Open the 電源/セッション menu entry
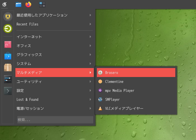Viewport: 196px width, 140px height. click(55, 108)
